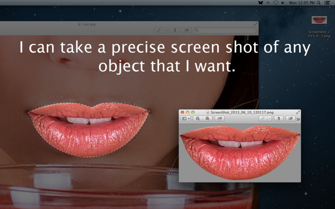Screen dimensions: 335x209
Task: Minimize the ScreenShot window with yellow button
Action: 188,112
